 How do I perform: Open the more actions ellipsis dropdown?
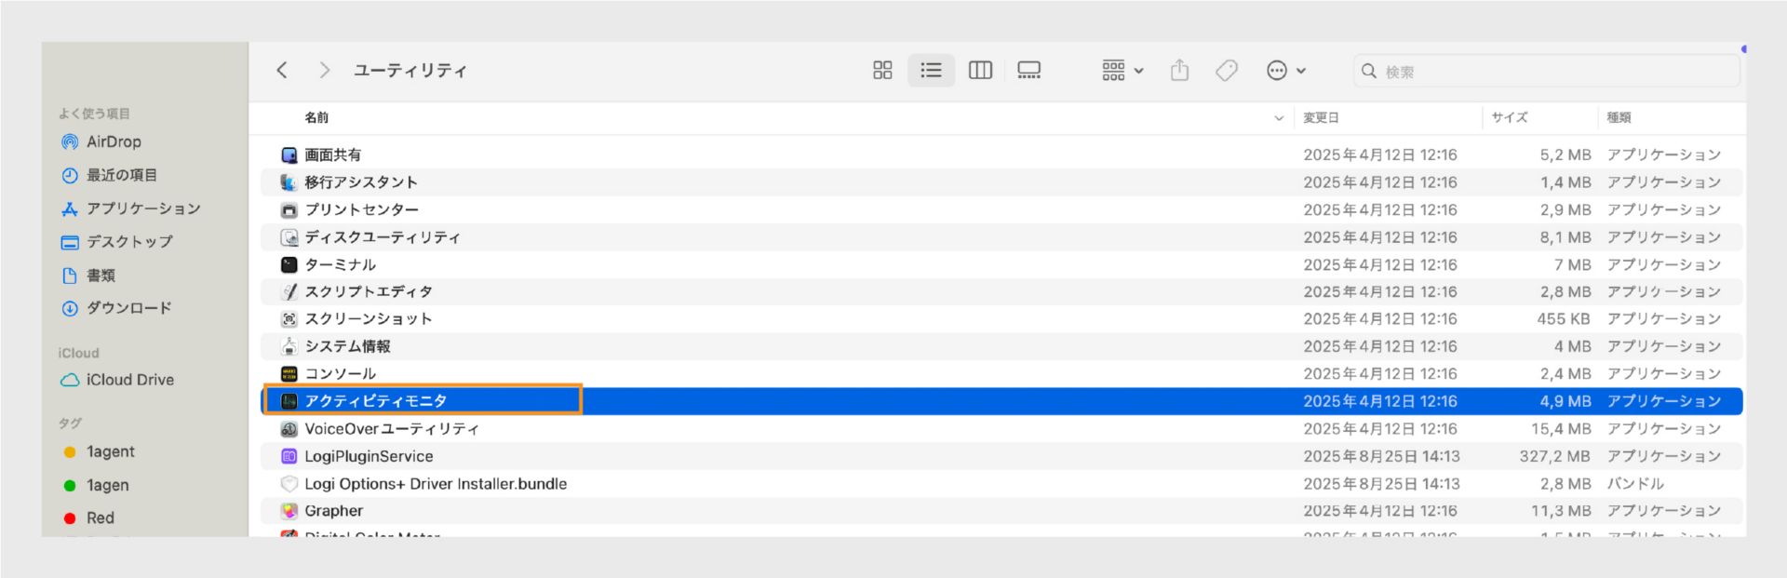click(1286, 71)
